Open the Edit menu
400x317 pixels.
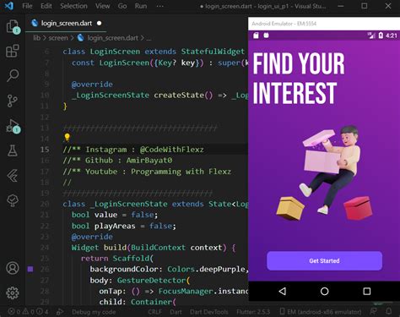coord(46,6)
